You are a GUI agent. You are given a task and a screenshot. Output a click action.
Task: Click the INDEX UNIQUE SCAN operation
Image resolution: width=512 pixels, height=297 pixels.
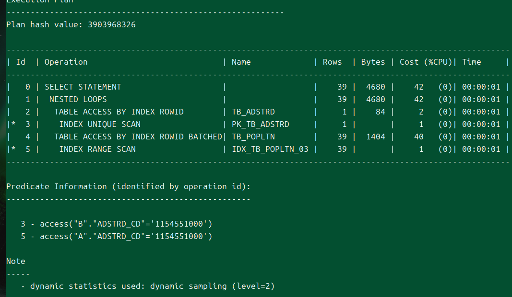tap(99, 124)
